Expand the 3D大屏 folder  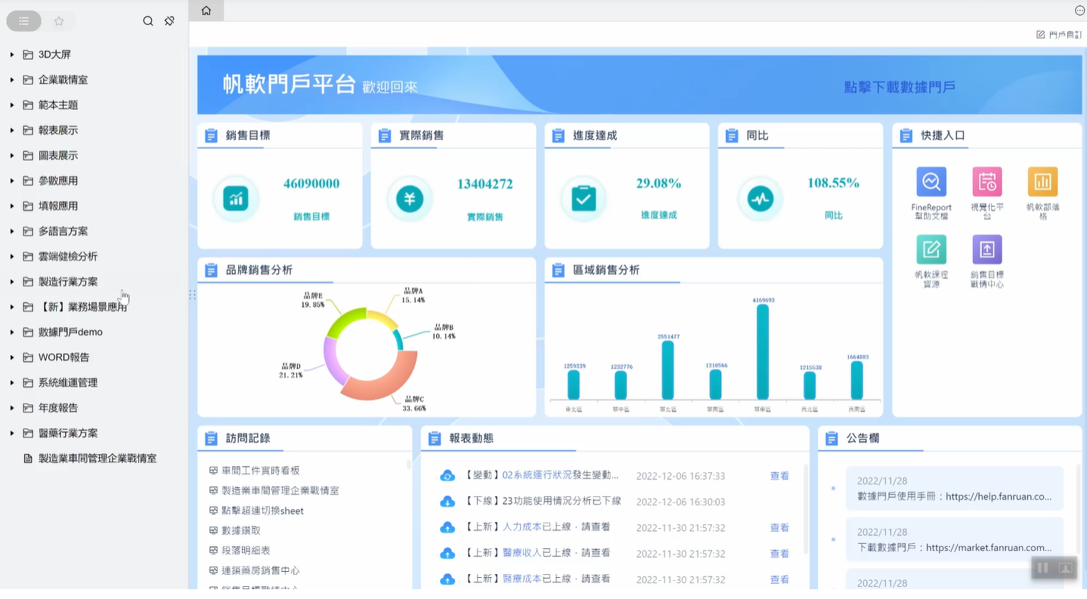tap(12, 54)
